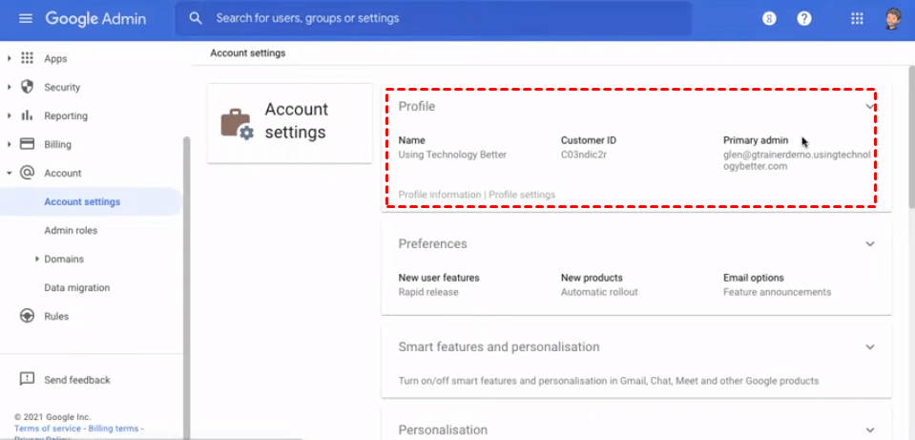
Task: Click the Google Apps grid icon
Action: coord(857,18)
